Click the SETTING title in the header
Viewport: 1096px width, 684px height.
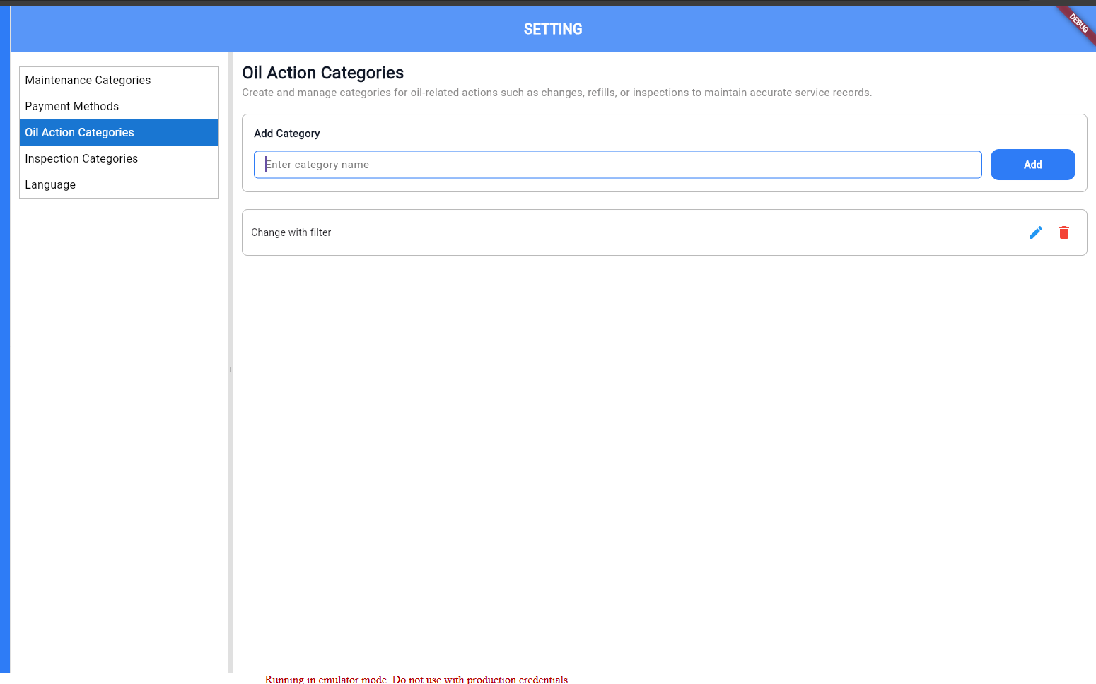click(x=553, y=29)
